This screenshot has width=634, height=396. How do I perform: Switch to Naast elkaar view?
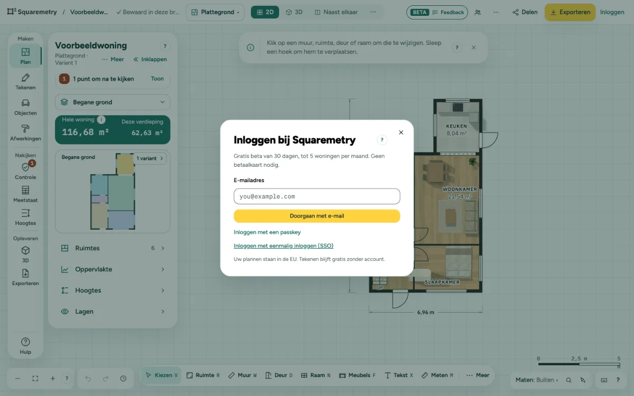tap(336, 12)
